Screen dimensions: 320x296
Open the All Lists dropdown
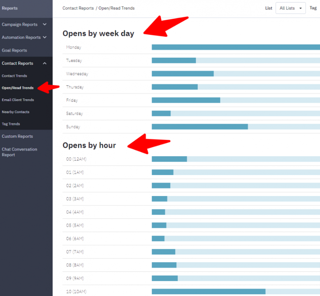click(x=290, y=8)
